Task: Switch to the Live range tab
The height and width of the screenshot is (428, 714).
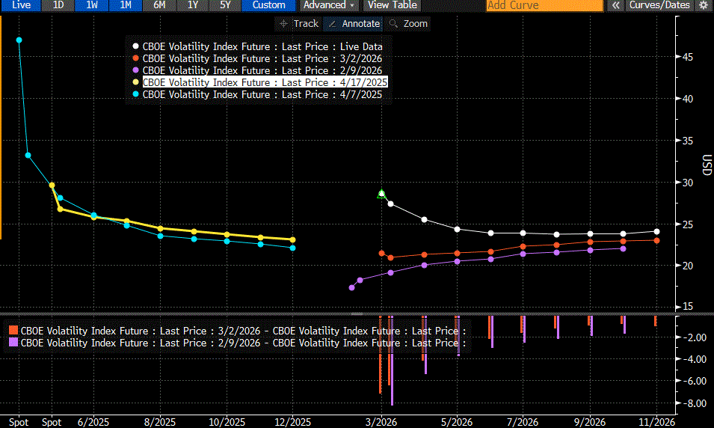Action: click(20, 5)
